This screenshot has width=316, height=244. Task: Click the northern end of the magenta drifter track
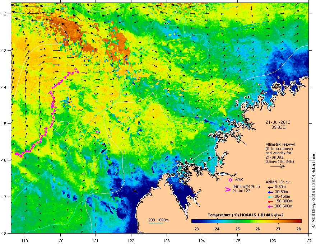[x=77, y=70]
